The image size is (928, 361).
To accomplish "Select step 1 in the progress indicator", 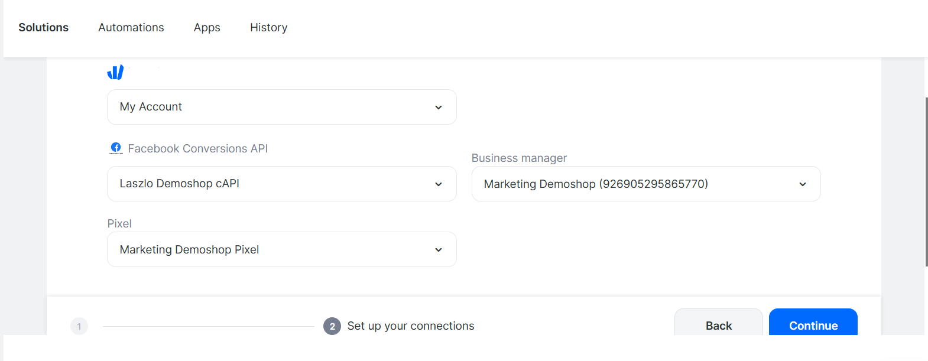I will click(x=79, y=326).
